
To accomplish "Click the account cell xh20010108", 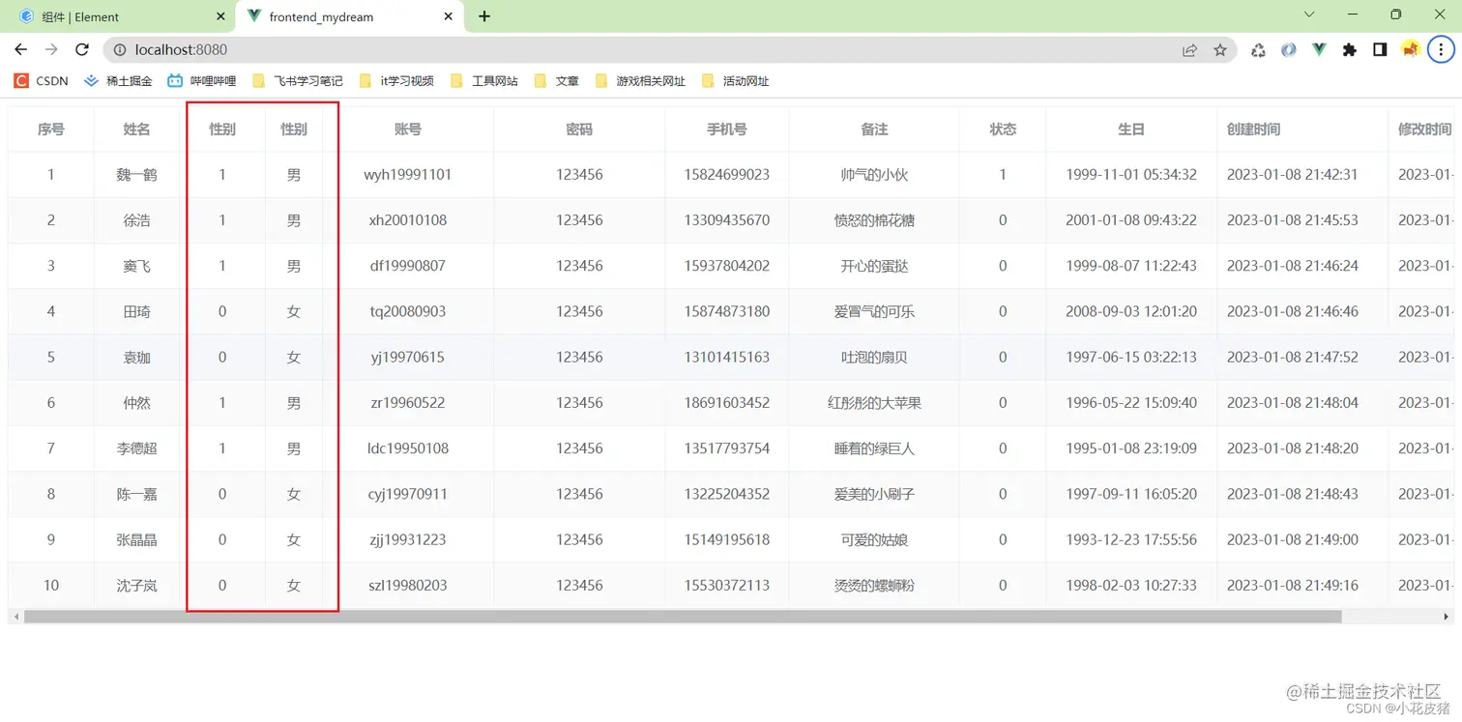I will coord(408,220).
